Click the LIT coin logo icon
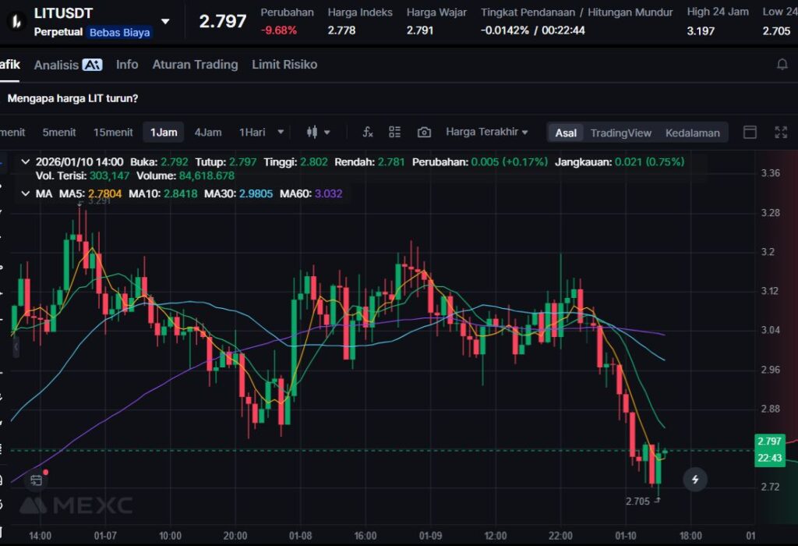 (15, 21)
